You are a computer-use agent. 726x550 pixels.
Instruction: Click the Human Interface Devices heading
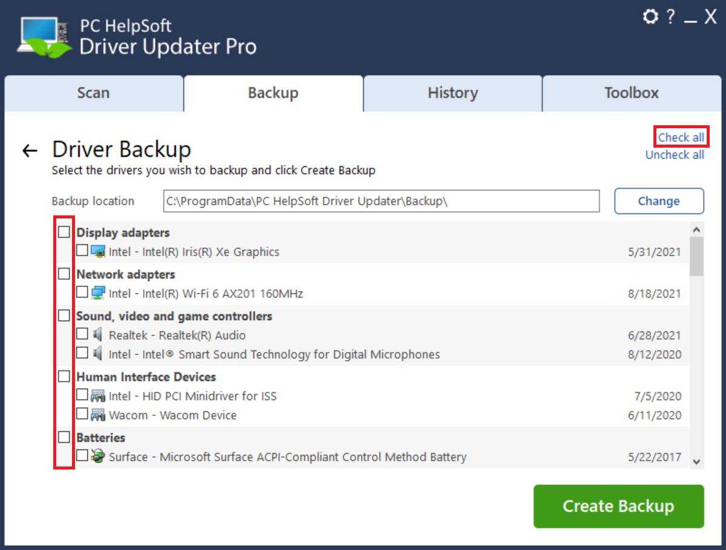click(146, 377)
